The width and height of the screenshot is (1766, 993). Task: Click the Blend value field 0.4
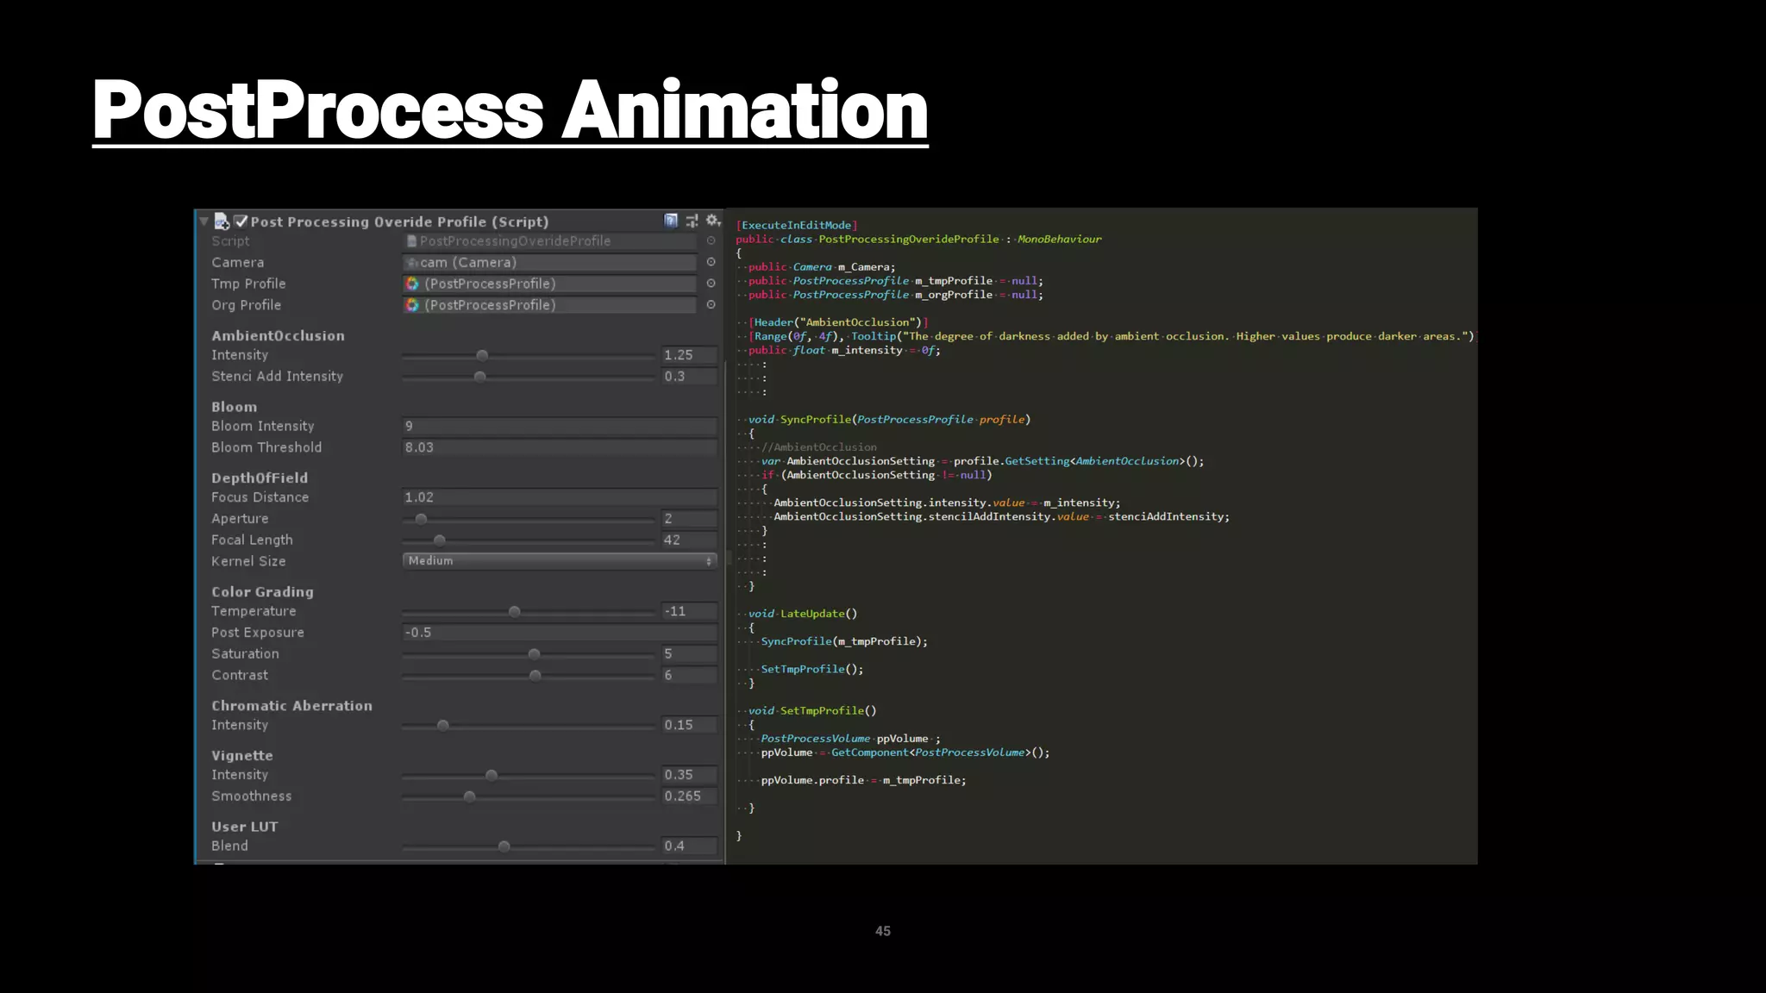[689, 846]
